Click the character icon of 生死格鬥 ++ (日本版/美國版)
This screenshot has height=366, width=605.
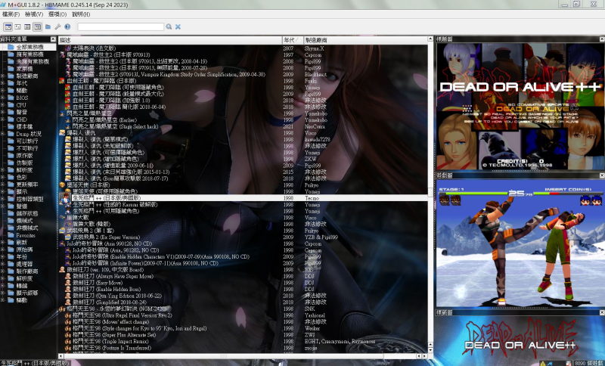coord(64,198)
